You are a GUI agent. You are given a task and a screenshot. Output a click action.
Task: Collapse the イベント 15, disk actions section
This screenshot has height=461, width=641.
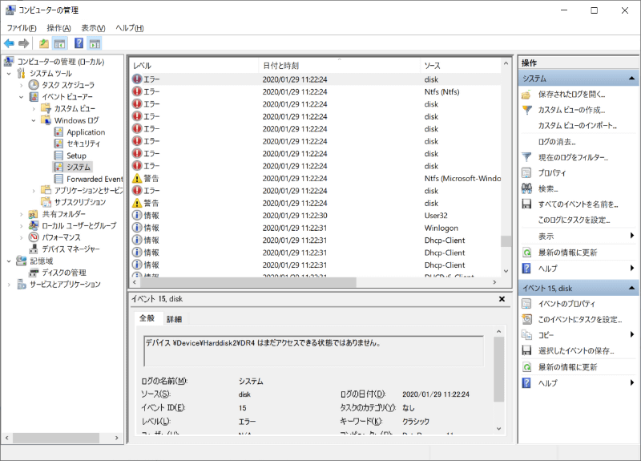click(631, 288)
